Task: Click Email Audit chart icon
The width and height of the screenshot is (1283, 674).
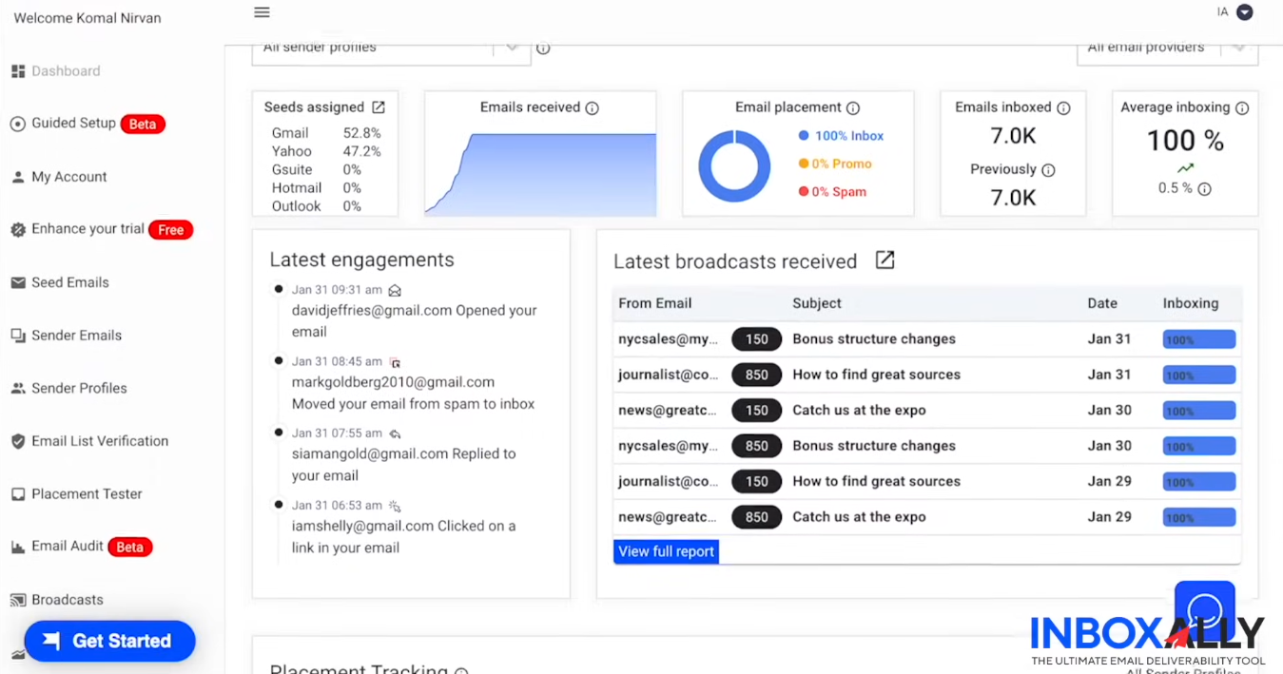Action: (x=17, y=548)
